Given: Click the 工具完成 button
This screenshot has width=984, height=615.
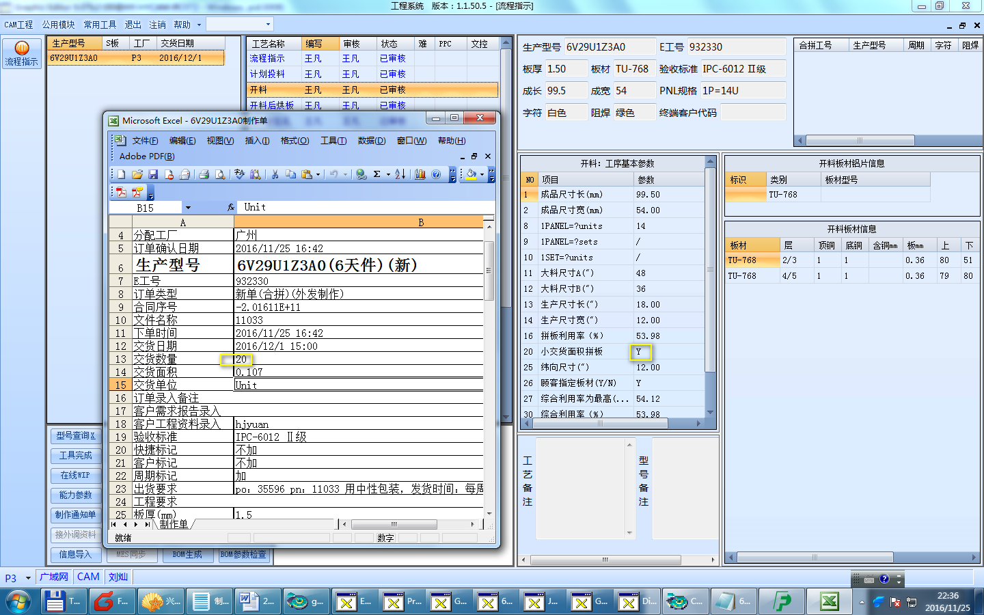Looking at the screenshot, I should [x=76, y=456].
